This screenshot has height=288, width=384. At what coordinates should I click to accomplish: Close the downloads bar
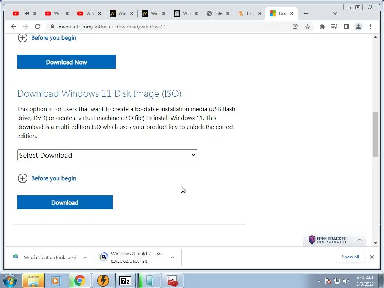[x=372, y=256]
